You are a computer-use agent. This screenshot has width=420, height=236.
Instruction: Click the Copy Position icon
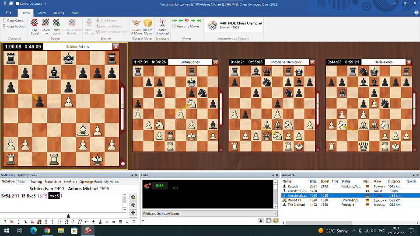(x=4, y=26)
